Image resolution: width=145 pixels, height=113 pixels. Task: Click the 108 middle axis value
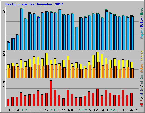coord(4,54)
